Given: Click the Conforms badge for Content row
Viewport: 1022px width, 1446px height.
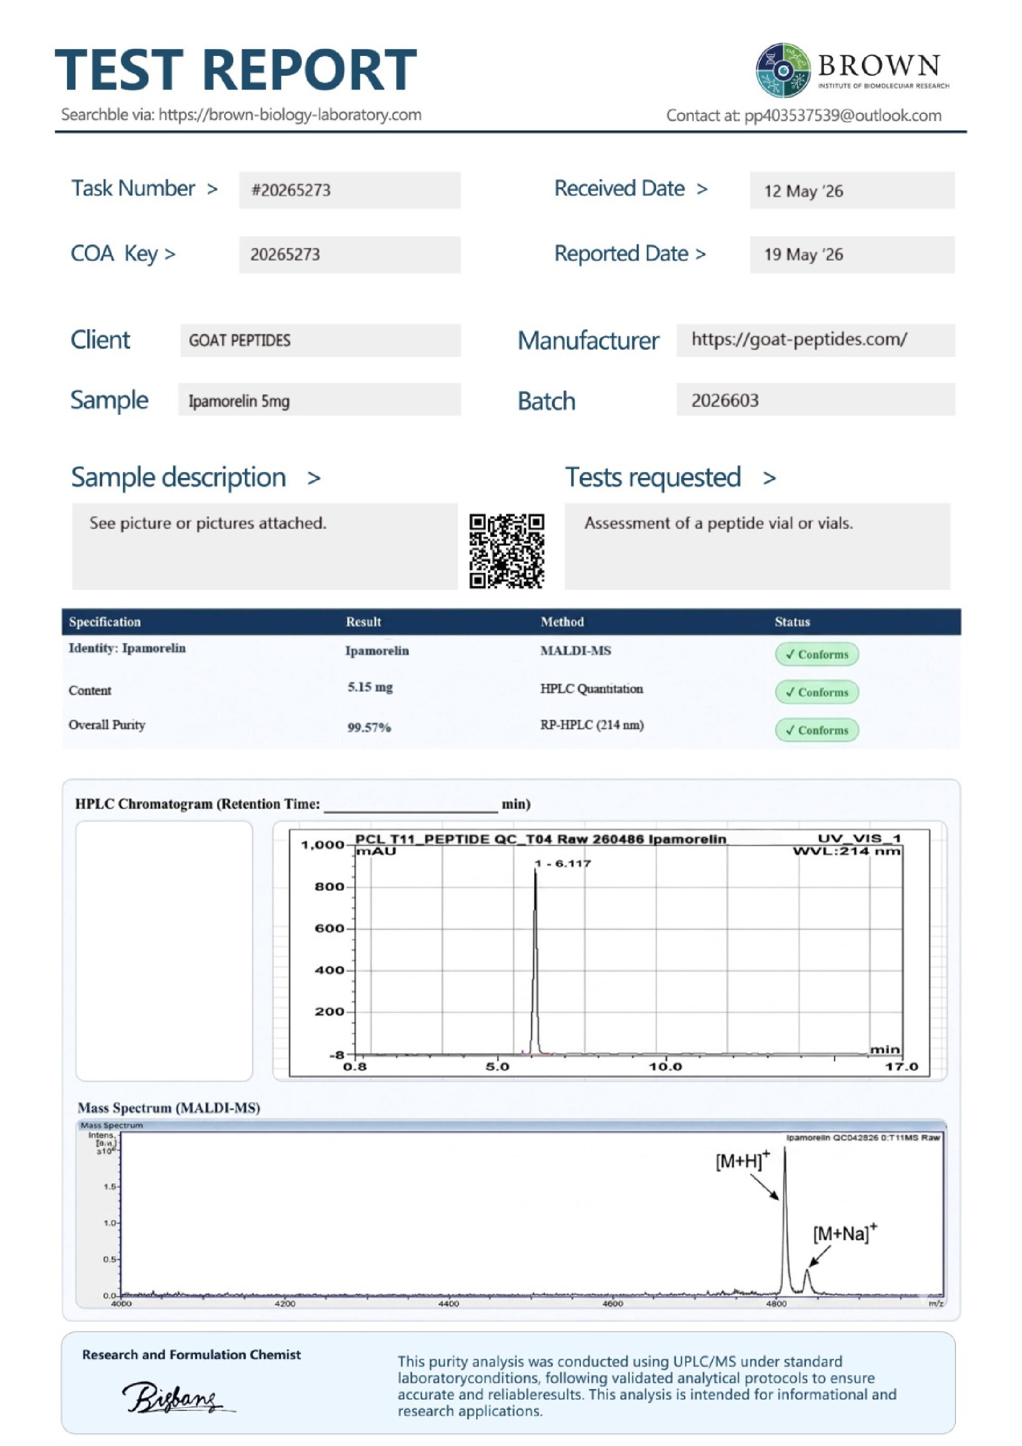Looking at the screenshot, I should (817, 691).
